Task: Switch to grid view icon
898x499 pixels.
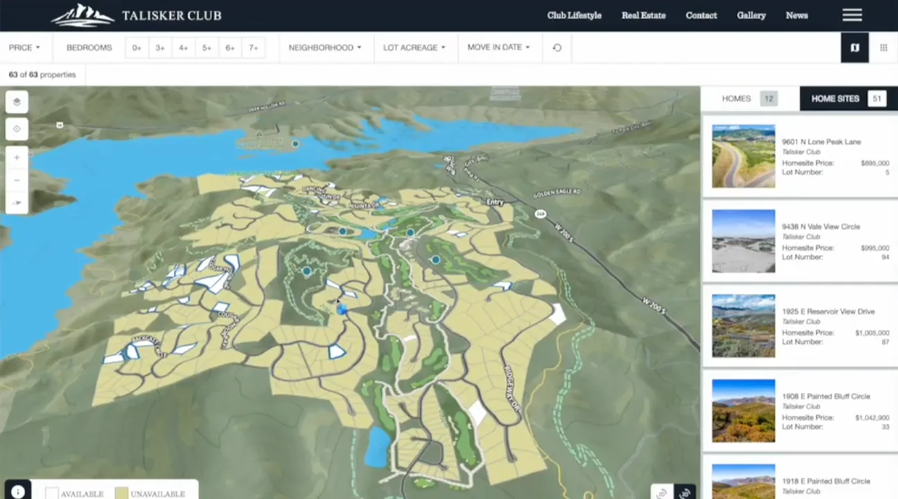Action: click(883, 48)
